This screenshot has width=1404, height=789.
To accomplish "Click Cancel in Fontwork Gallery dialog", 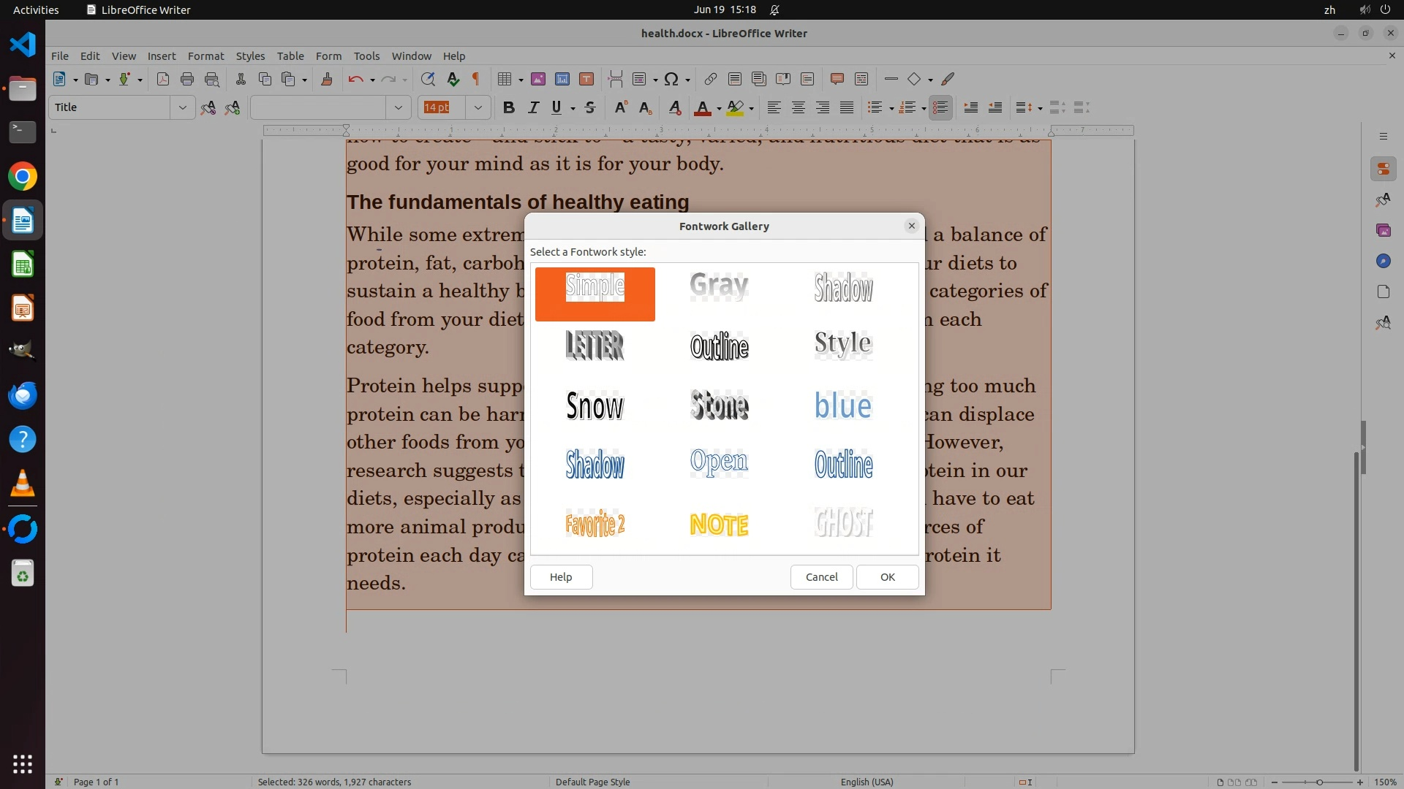I will tap(821, 577).
